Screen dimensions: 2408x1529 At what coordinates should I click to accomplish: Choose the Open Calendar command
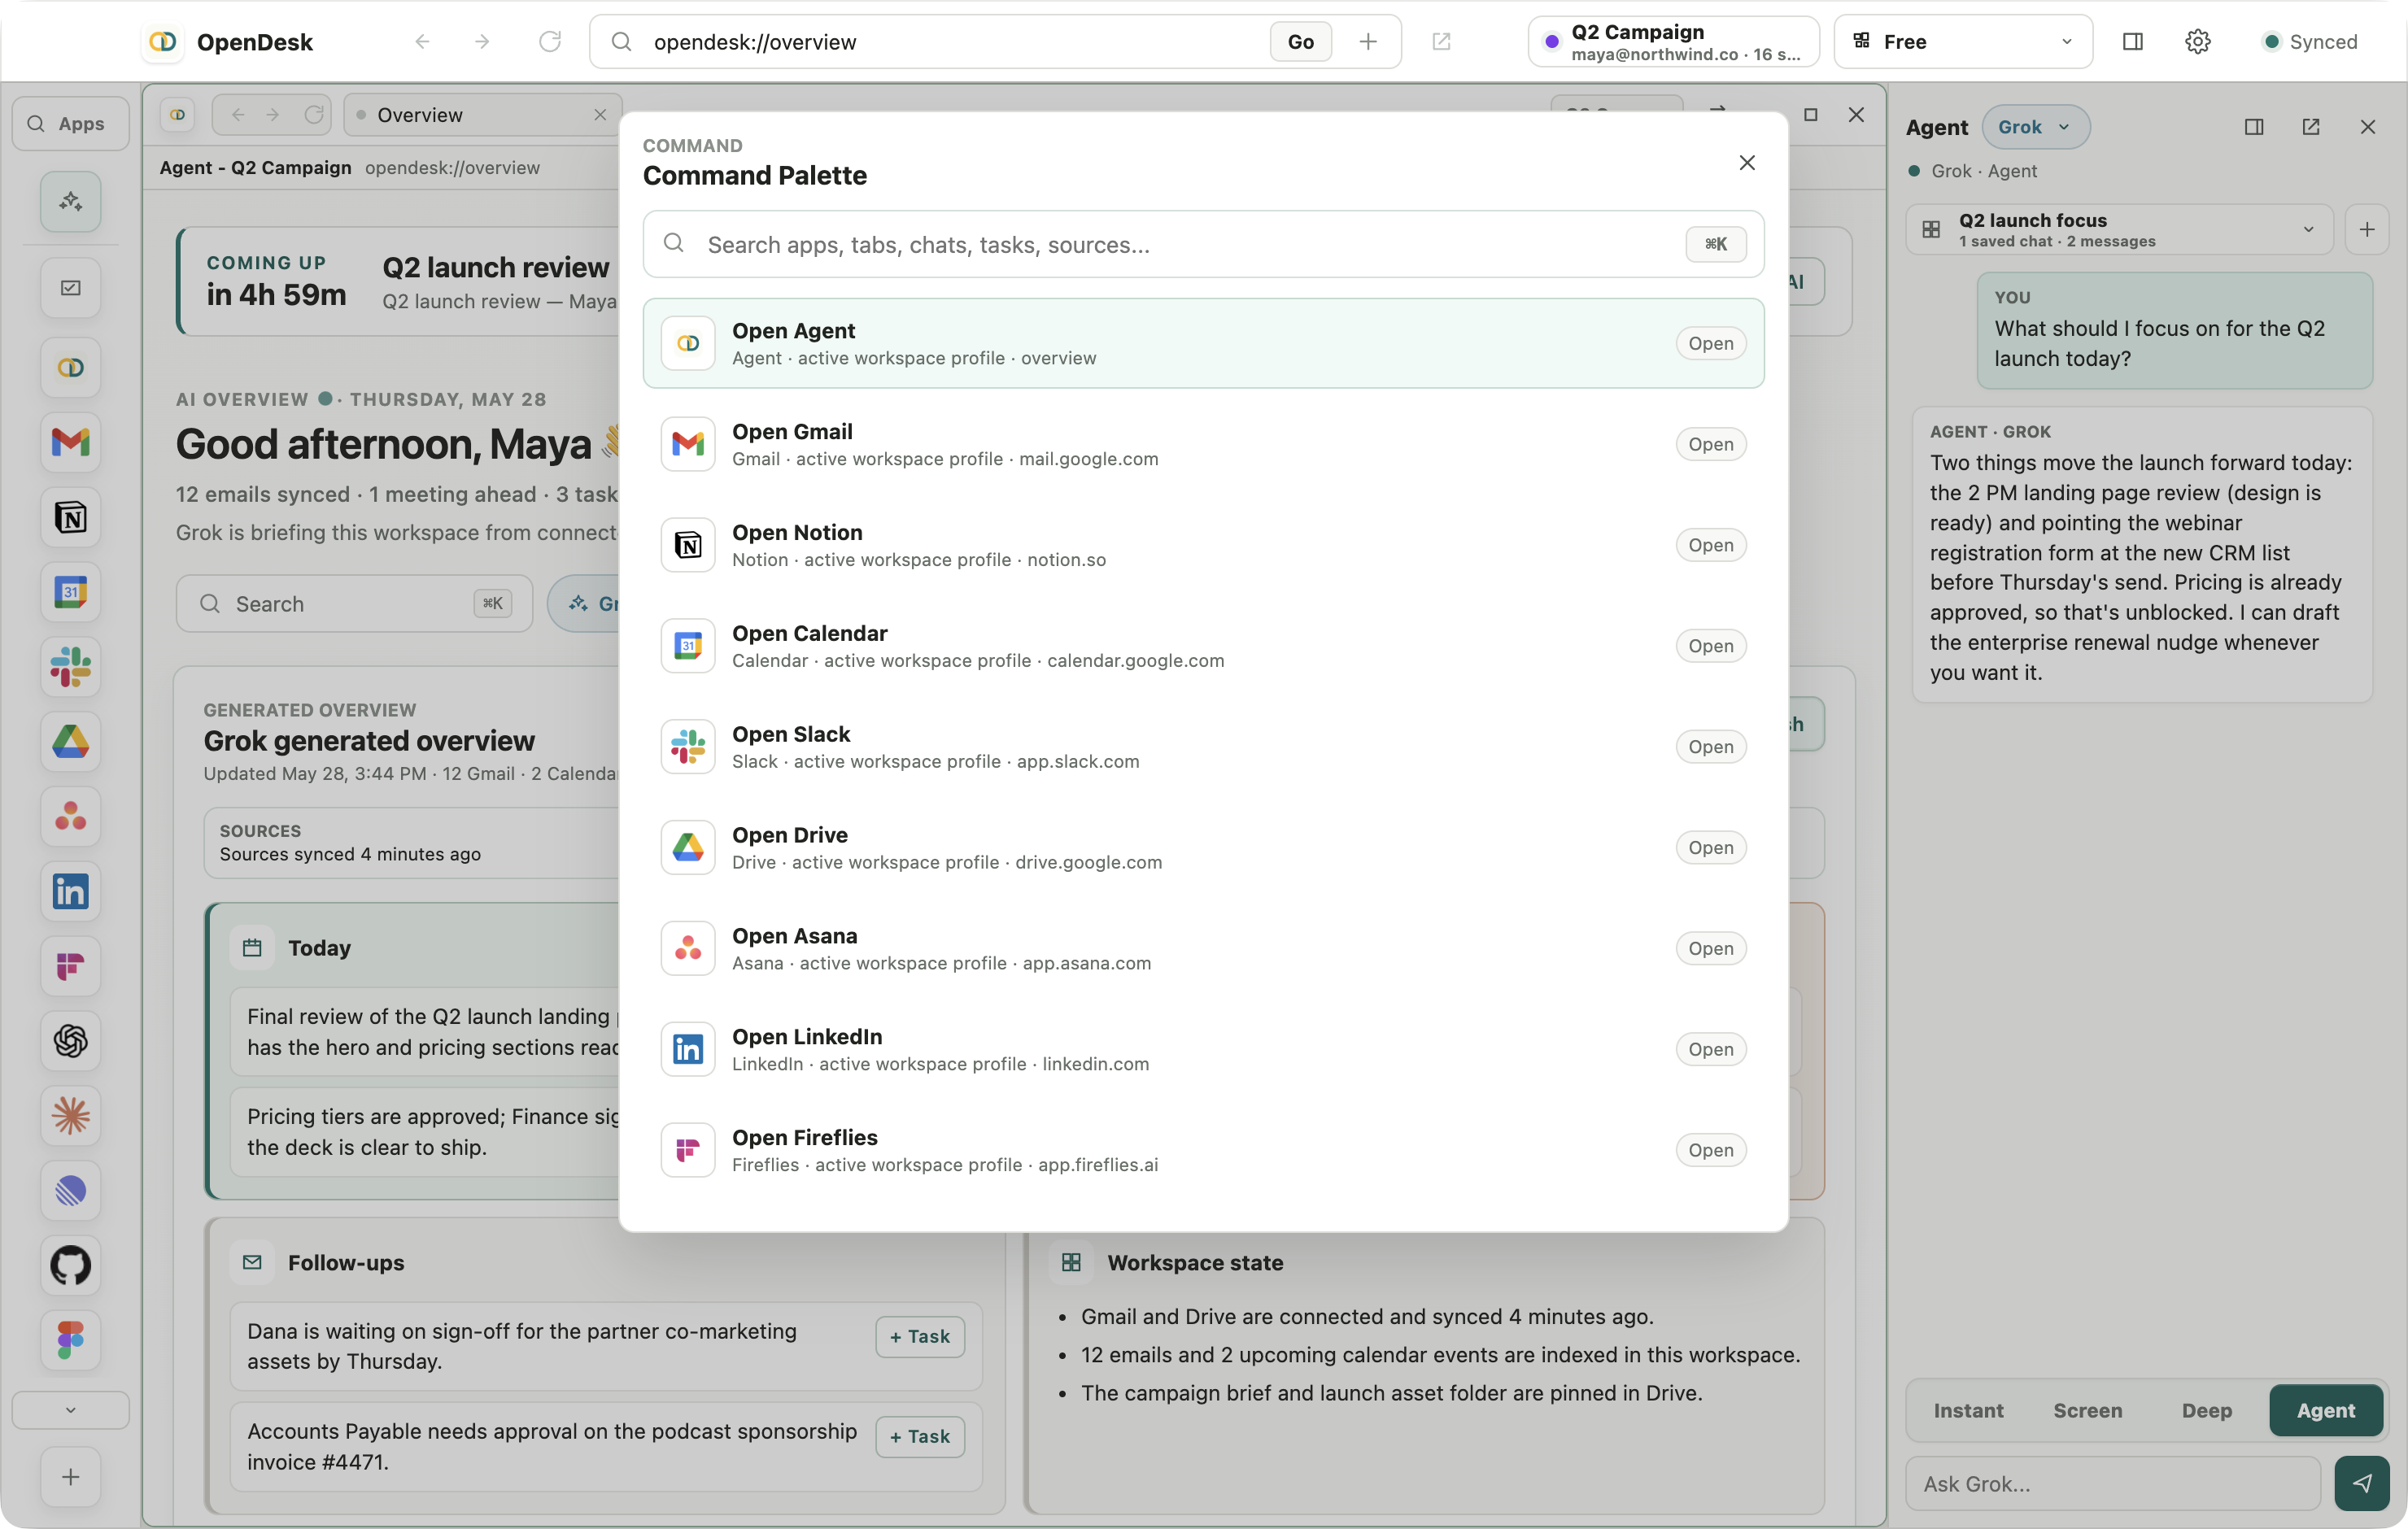tap(1203, 646)
